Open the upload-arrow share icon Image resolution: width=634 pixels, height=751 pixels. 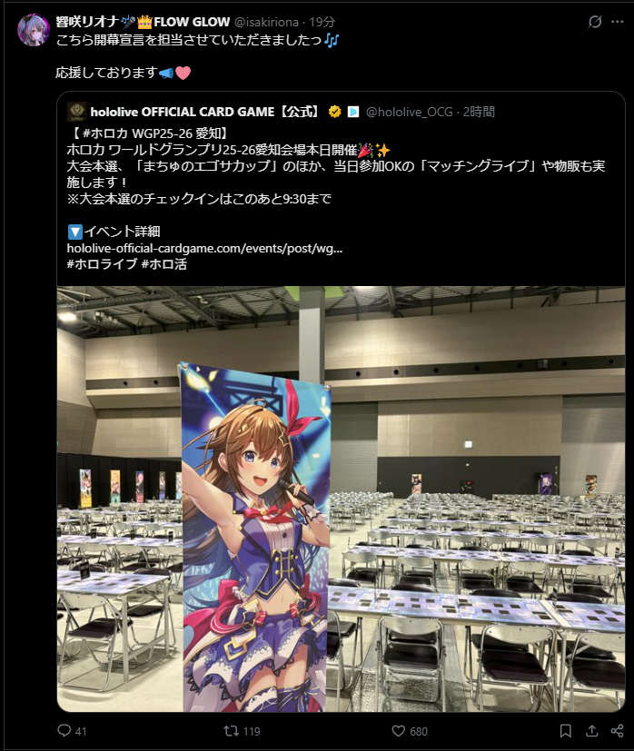(x=592, y=730)
